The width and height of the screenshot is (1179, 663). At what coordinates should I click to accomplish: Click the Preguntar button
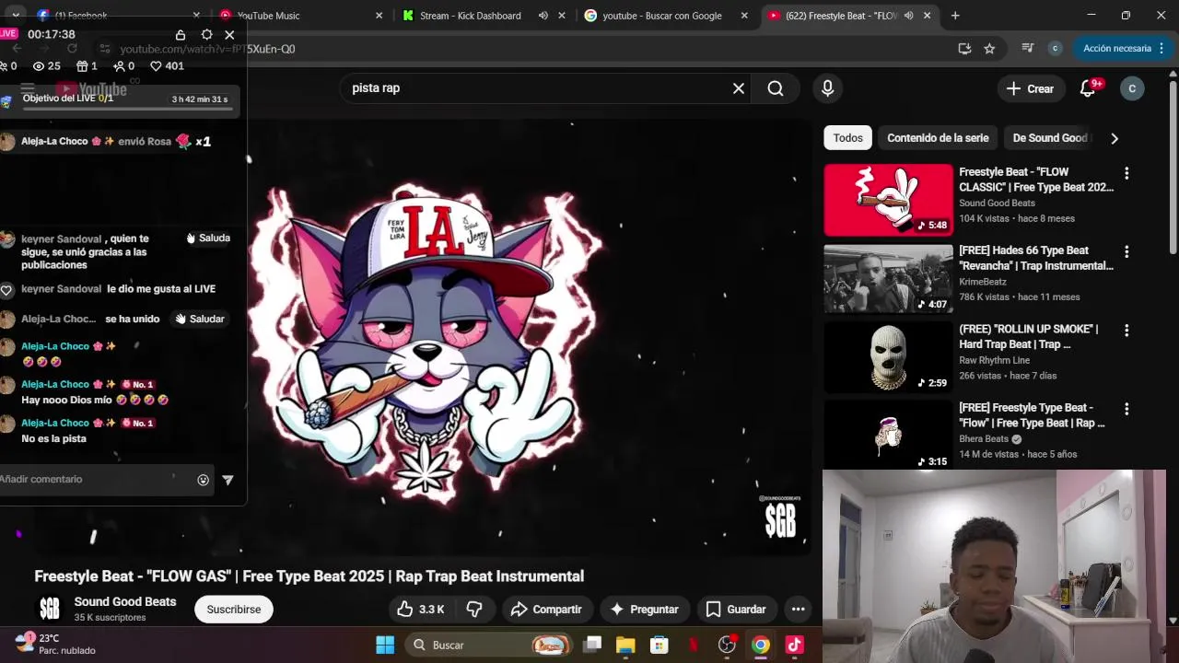tap(644, 610)
